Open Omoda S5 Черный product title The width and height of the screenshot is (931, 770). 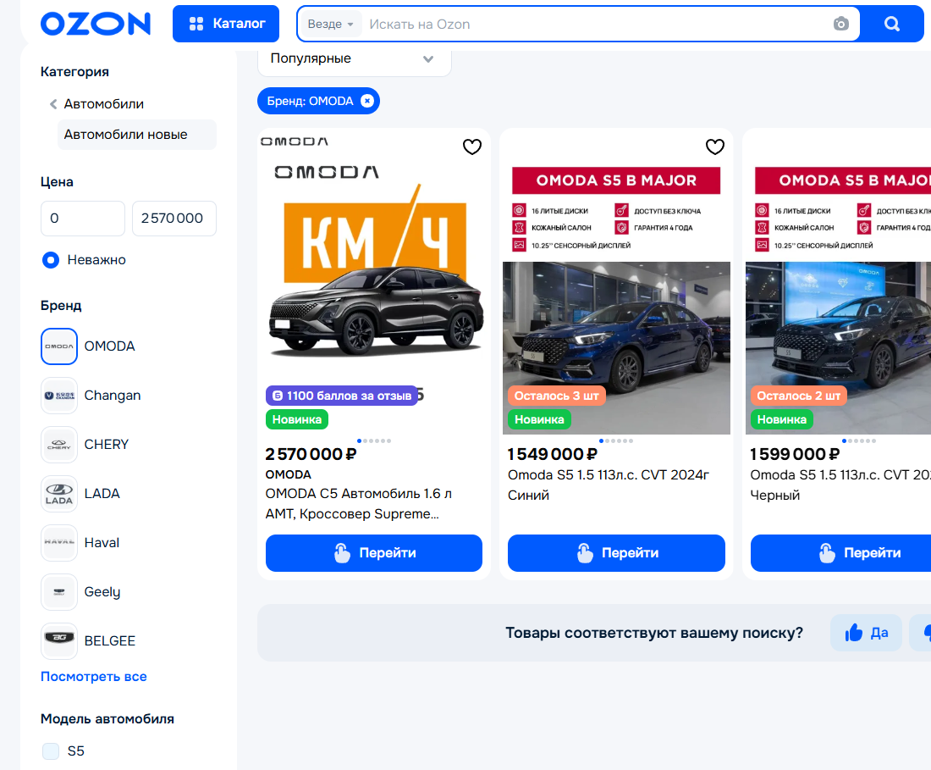840,485
